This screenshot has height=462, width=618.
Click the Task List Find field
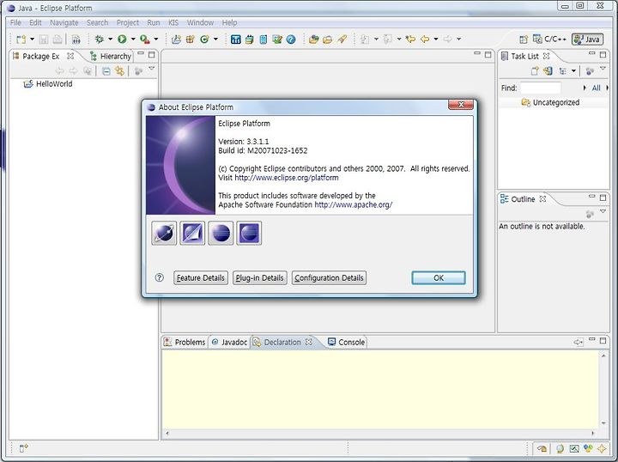coord(541,88)
